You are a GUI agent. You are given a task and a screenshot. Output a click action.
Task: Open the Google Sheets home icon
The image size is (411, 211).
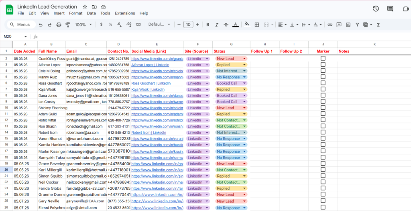click(10, 10)
